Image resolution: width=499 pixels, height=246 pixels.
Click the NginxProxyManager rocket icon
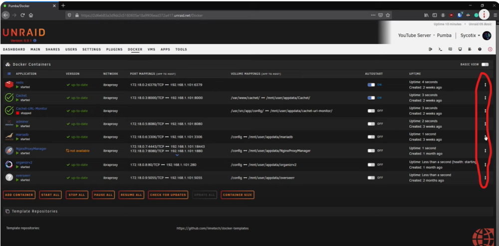(9, 151)
